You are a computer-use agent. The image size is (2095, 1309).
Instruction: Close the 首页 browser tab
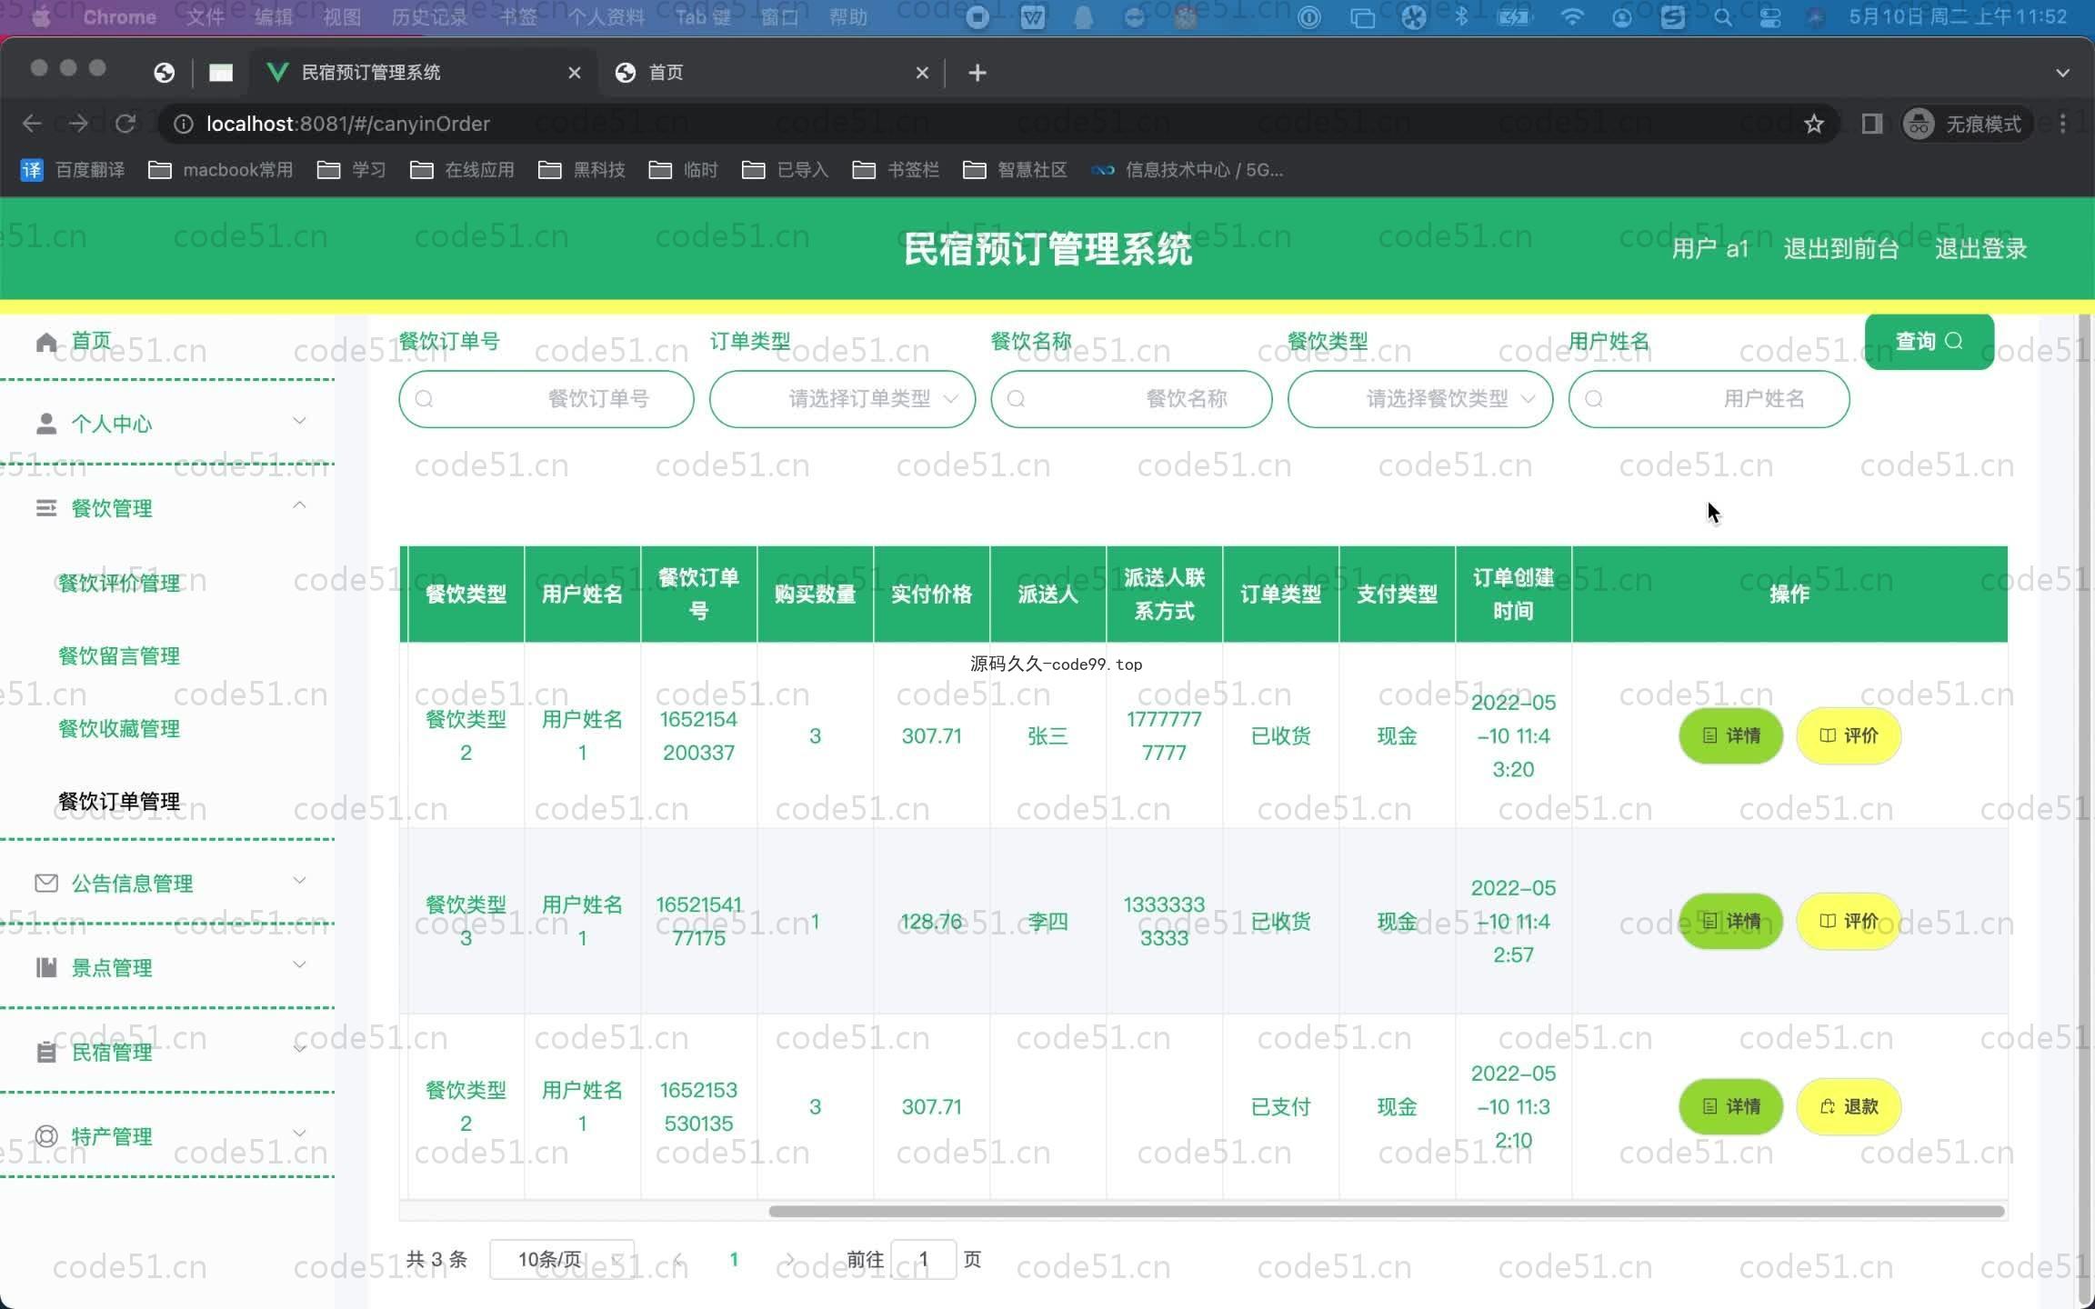(922, 73)
